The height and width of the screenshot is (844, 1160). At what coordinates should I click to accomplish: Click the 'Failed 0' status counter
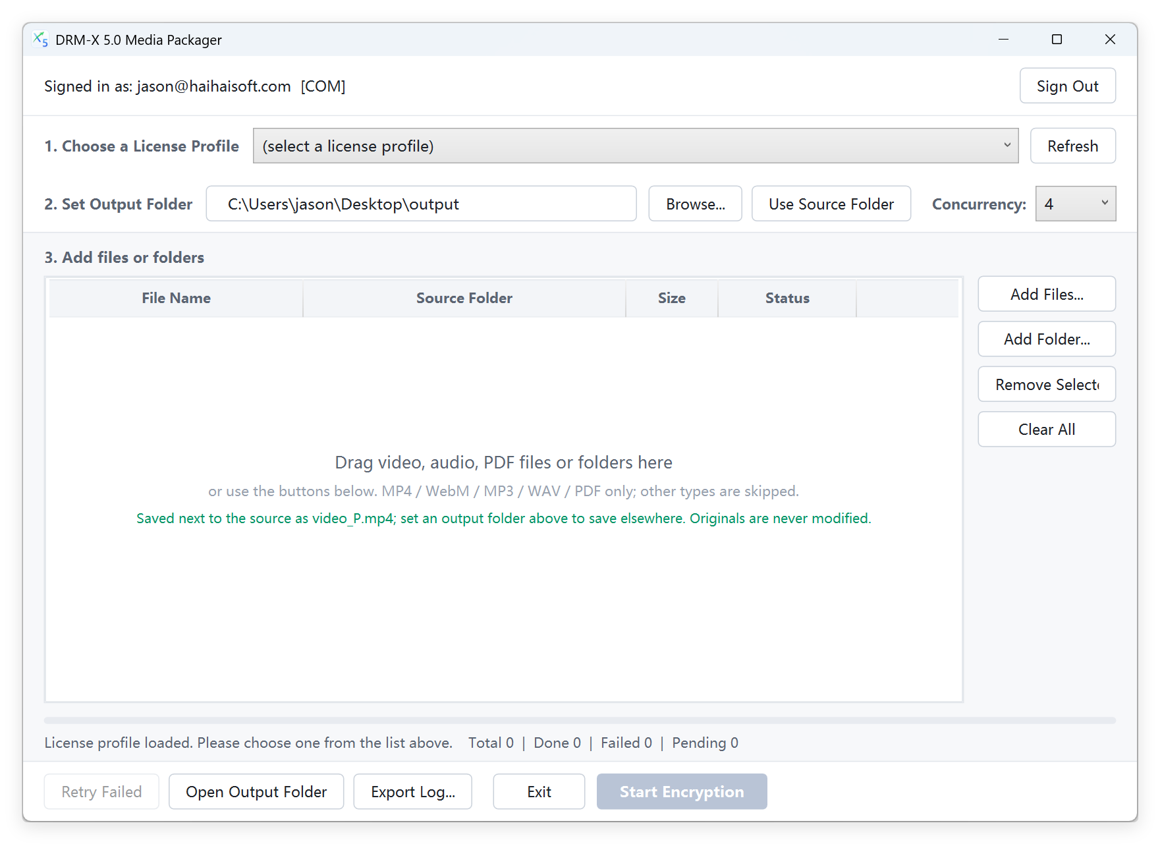click(626, 743)
